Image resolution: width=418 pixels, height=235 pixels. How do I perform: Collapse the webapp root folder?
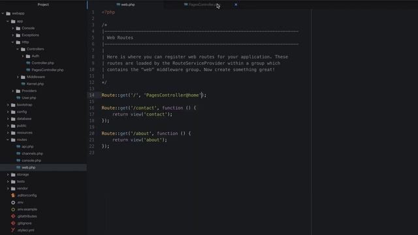click(x=3, y=13)
